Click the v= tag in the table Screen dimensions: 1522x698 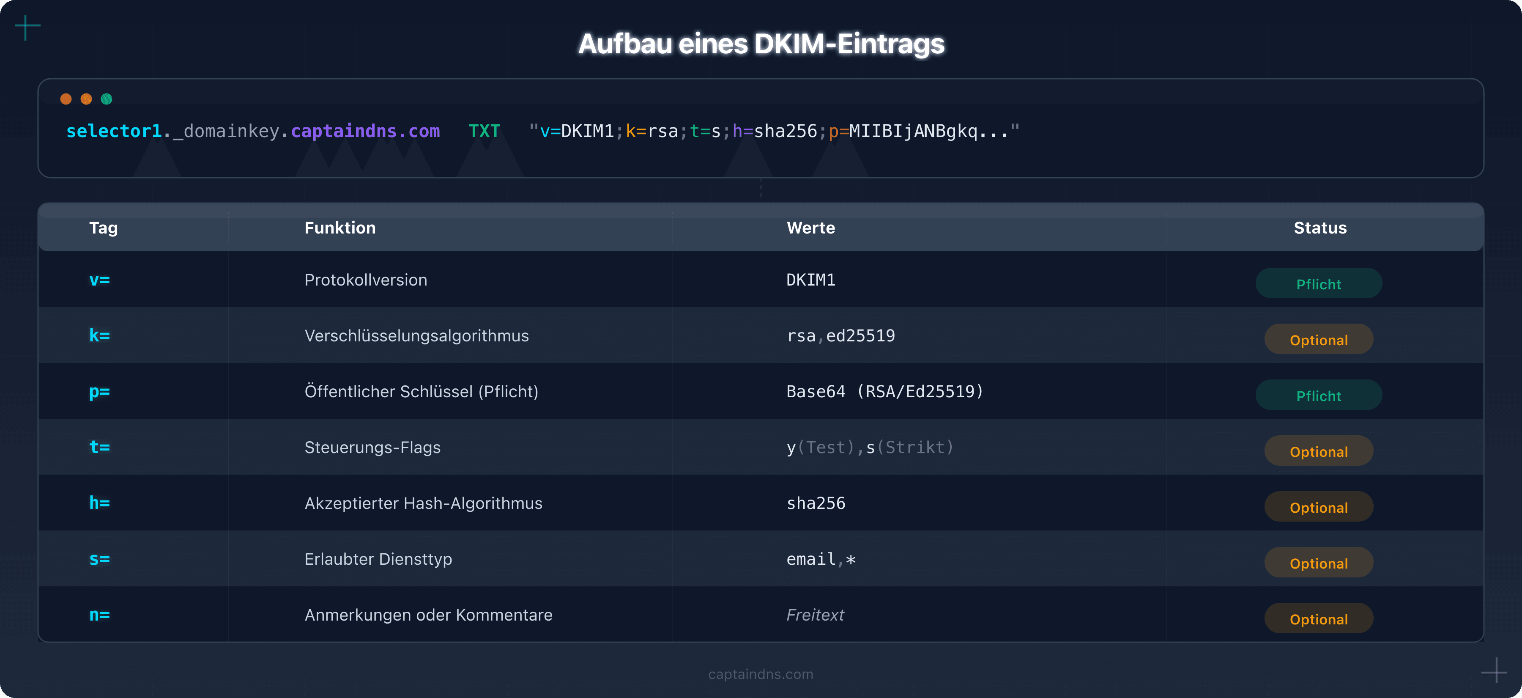pos(99,280)
